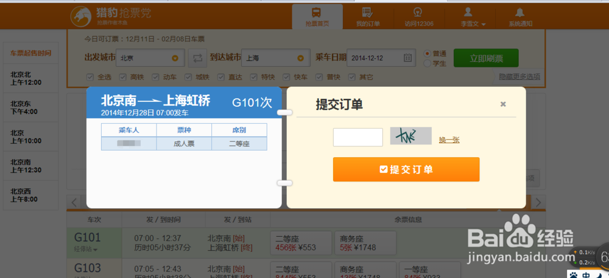This screenshot has height=278, width=609.
Task: Click the green 立即刷票 button
Action: (x=486, y=58)
